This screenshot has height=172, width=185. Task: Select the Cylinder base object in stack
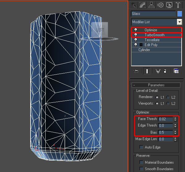(156, 50)
